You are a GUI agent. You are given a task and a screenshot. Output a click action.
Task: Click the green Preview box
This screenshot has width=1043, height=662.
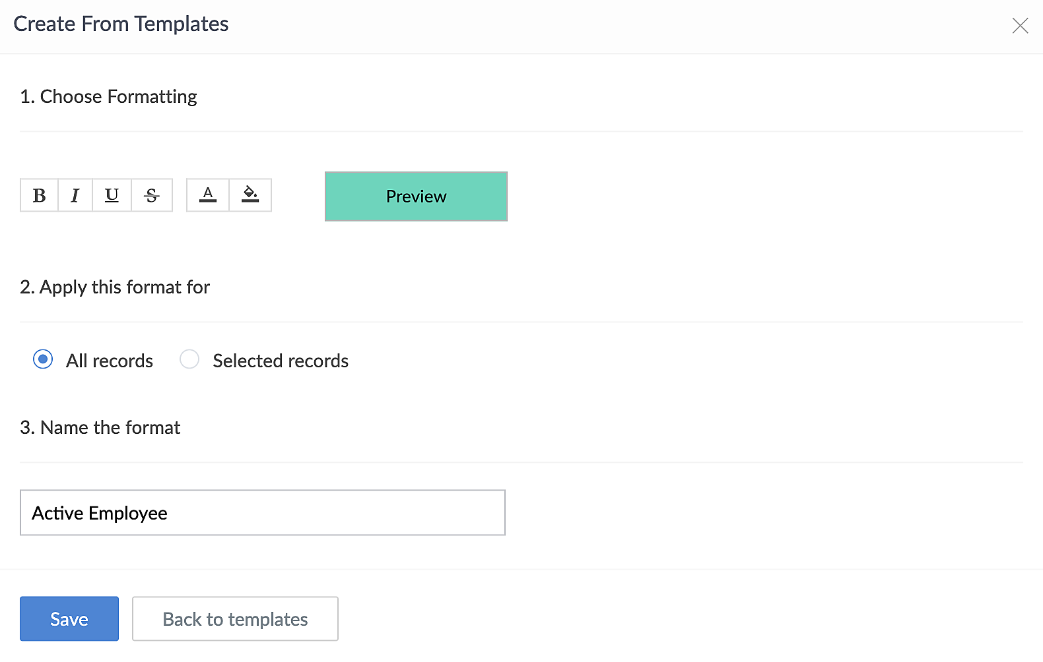[x=416, y=196]
